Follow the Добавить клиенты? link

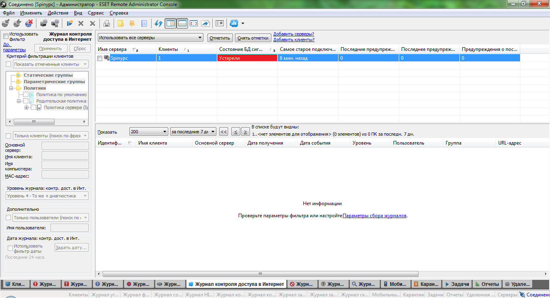(x=294, y=40)
